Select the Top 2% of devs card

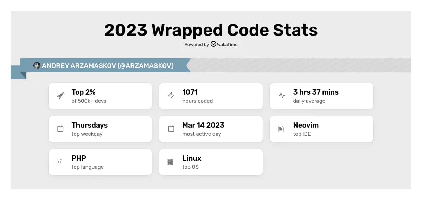[100, 96]
